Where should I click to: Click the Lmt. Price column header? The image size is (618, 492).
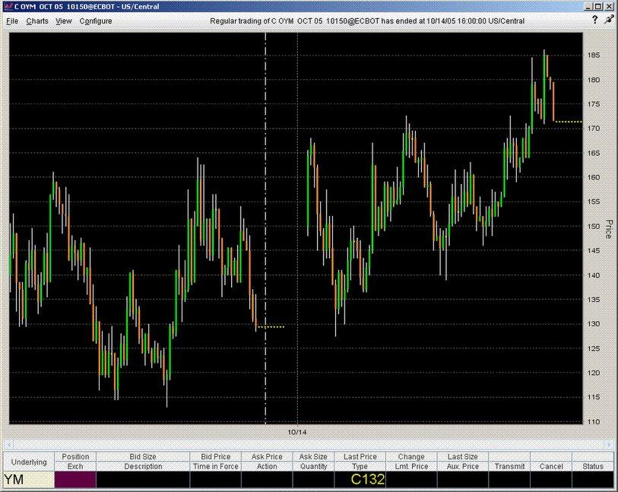click(411, 466)
